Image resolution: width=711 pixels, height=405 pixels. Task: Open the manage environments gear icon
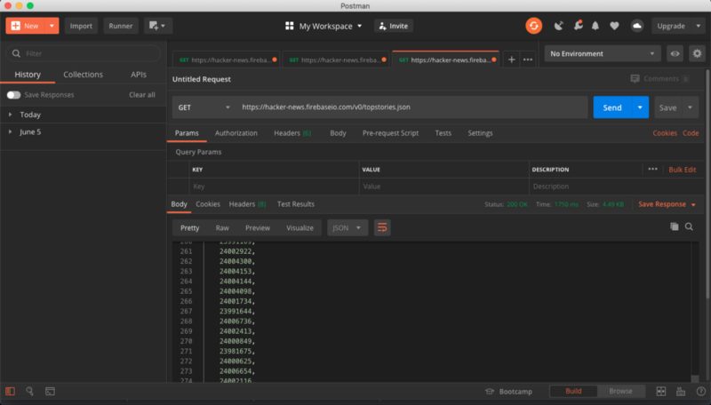coord(697,53)
